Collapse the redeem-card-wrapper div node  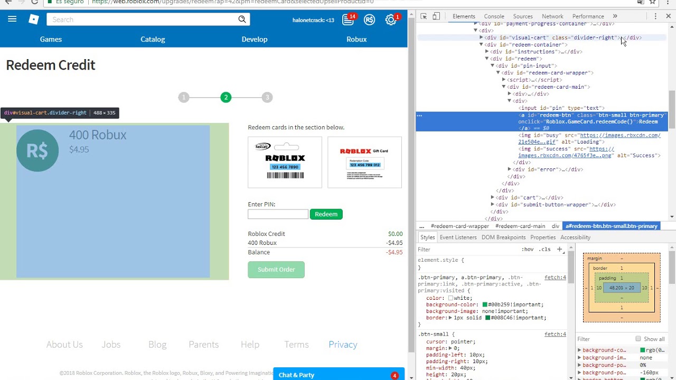[497, 73]
